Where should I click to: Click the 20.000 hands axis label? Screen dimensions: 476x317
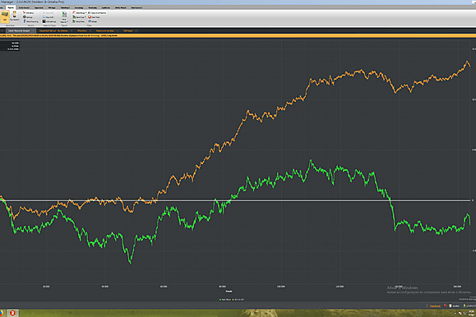pos(46,287)
